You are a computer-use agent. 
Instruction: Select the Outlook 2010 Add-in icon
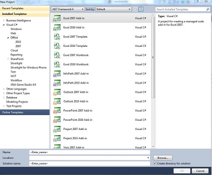(x=57, y=101)
